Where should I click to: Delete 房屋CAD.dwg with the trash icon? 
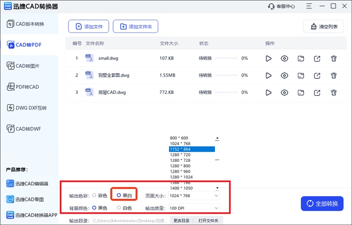[334, 93]
